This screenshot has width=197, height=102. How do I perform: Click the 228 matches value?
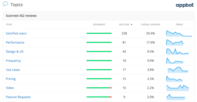coord(124,33)
